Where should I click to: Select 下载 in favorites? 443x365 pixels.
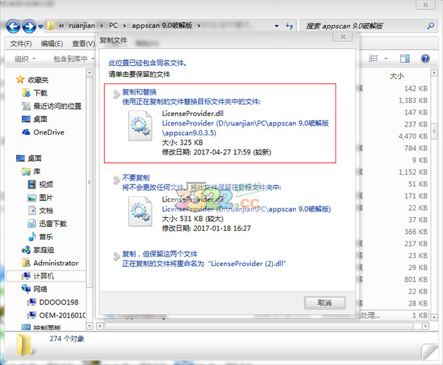(x=40, y=93)
